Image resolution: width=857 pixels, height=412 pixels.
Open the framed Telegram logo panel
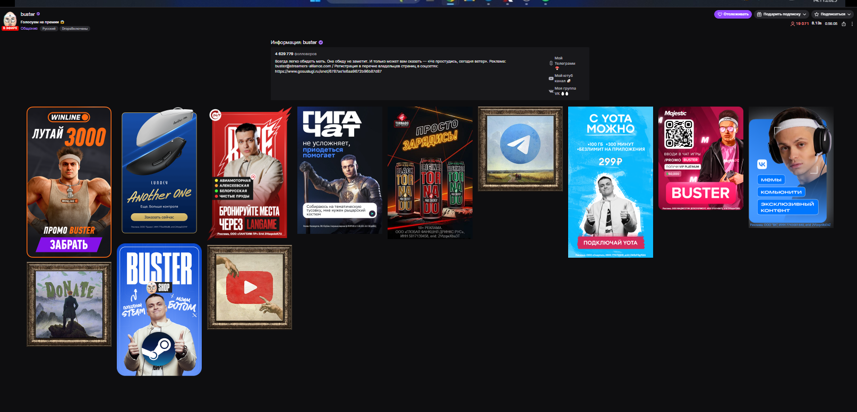[520, 149]
